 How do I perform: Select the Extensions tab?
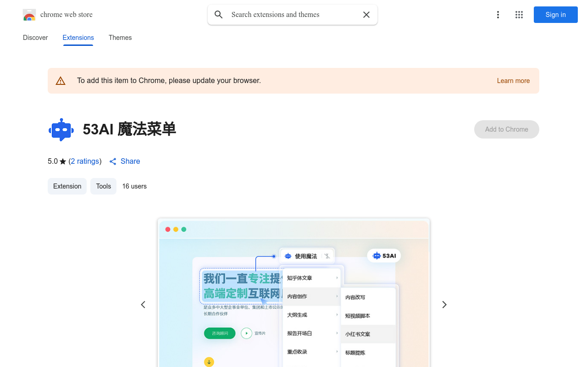coord(78,38)
